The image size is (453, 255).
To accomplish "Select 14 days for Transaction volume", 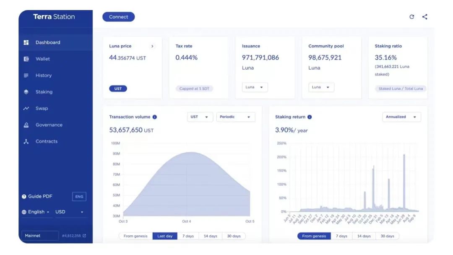I will (x=210, y=236).
